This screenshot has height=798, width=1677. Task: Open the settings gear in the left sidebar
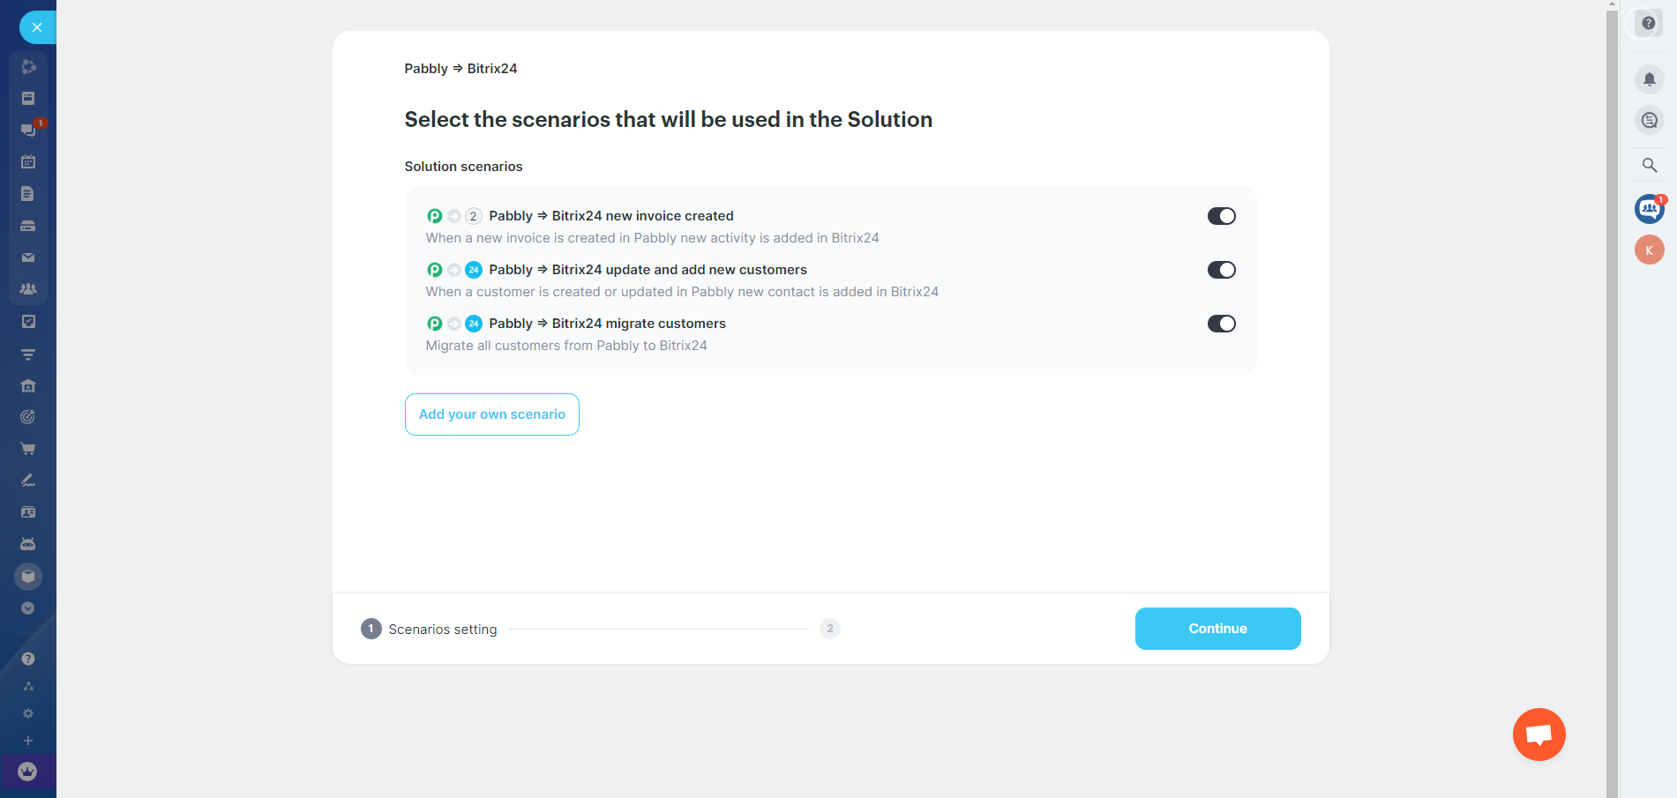pyautogui.click(x=28, y=713)
